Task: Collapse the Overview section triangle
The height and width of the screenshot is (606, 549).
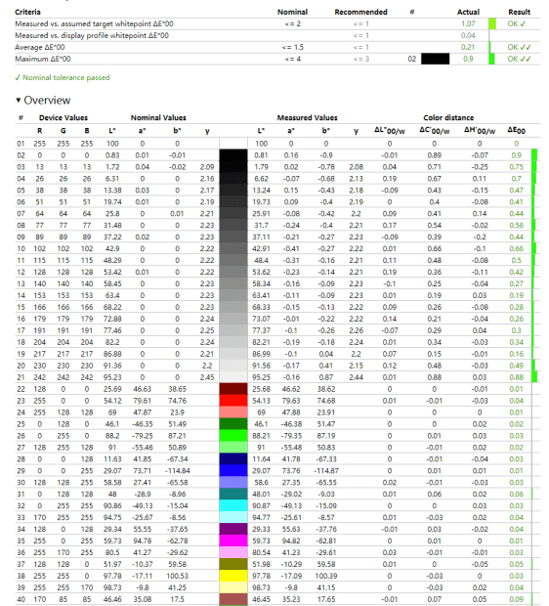Action: click(18, 100)
